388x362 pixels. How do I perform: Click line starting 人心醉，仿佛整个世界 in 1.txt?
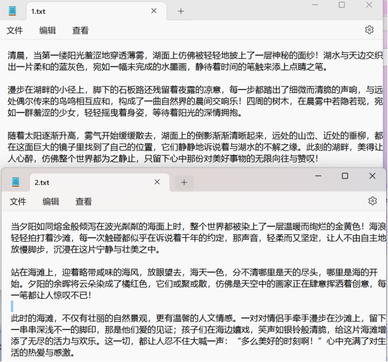[163, 159]
